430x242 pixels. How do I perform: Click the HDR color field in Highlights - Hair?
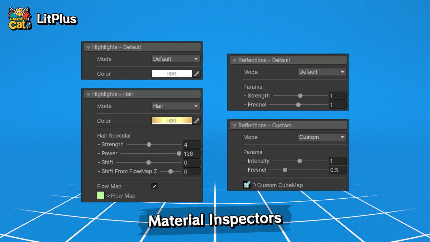point(171,121)
